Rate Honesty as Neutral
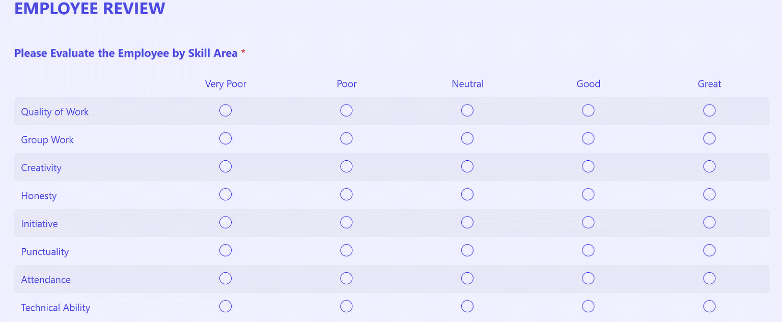This screenshot has height=322, width=782. coord(467,194)
